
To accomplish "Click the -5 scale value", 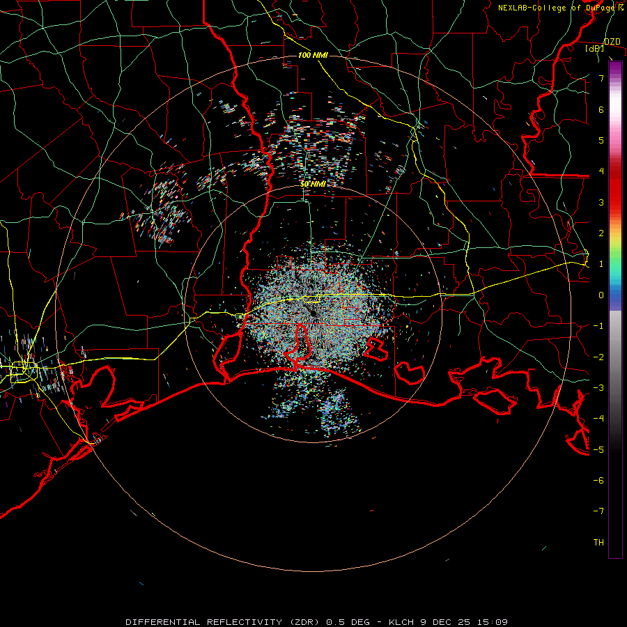I will click(598, 449).
